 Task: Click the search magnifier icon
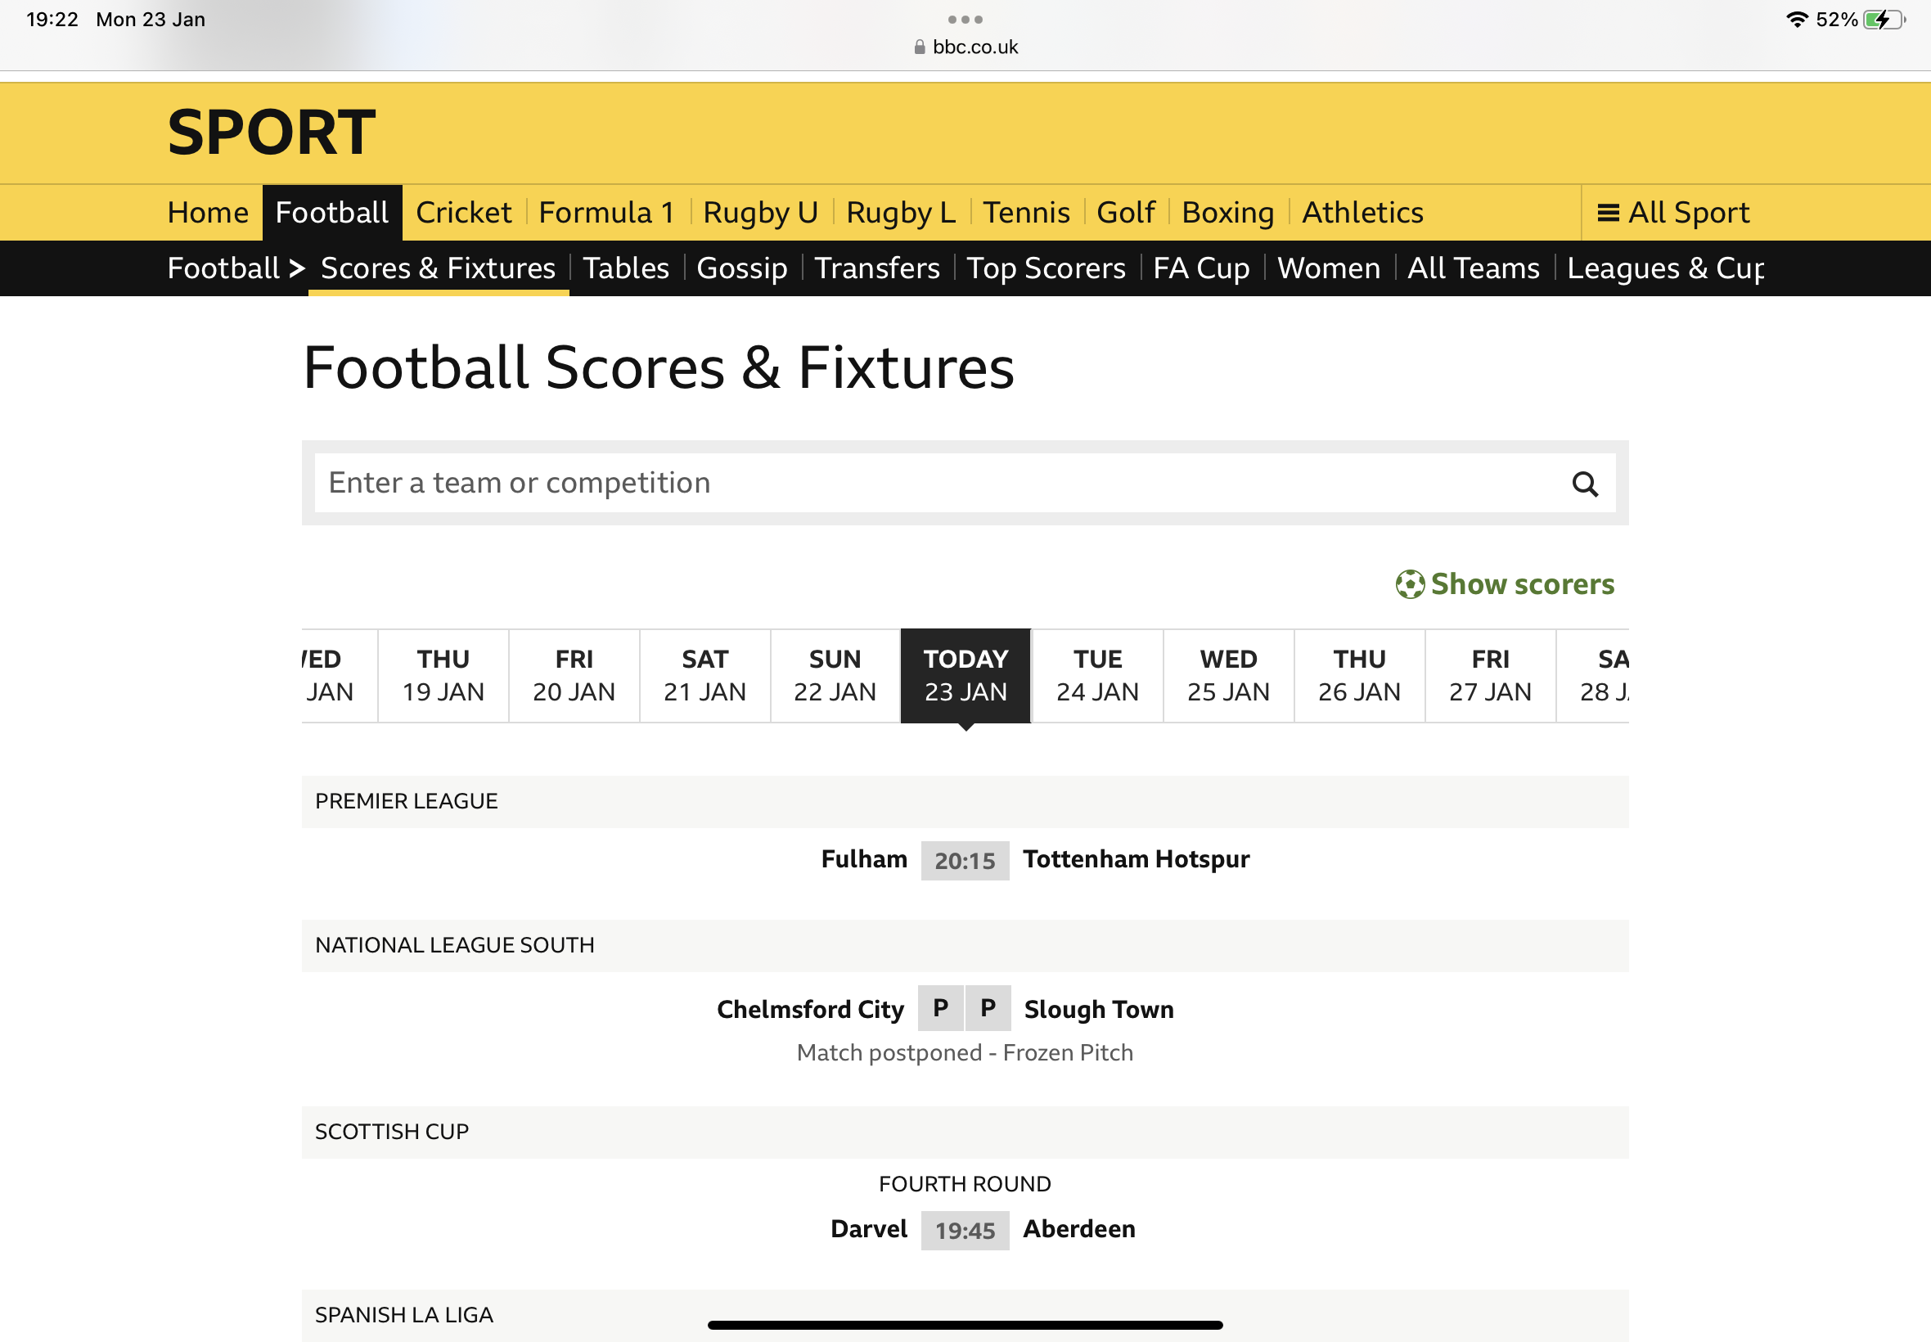[x=1585, y=484]
